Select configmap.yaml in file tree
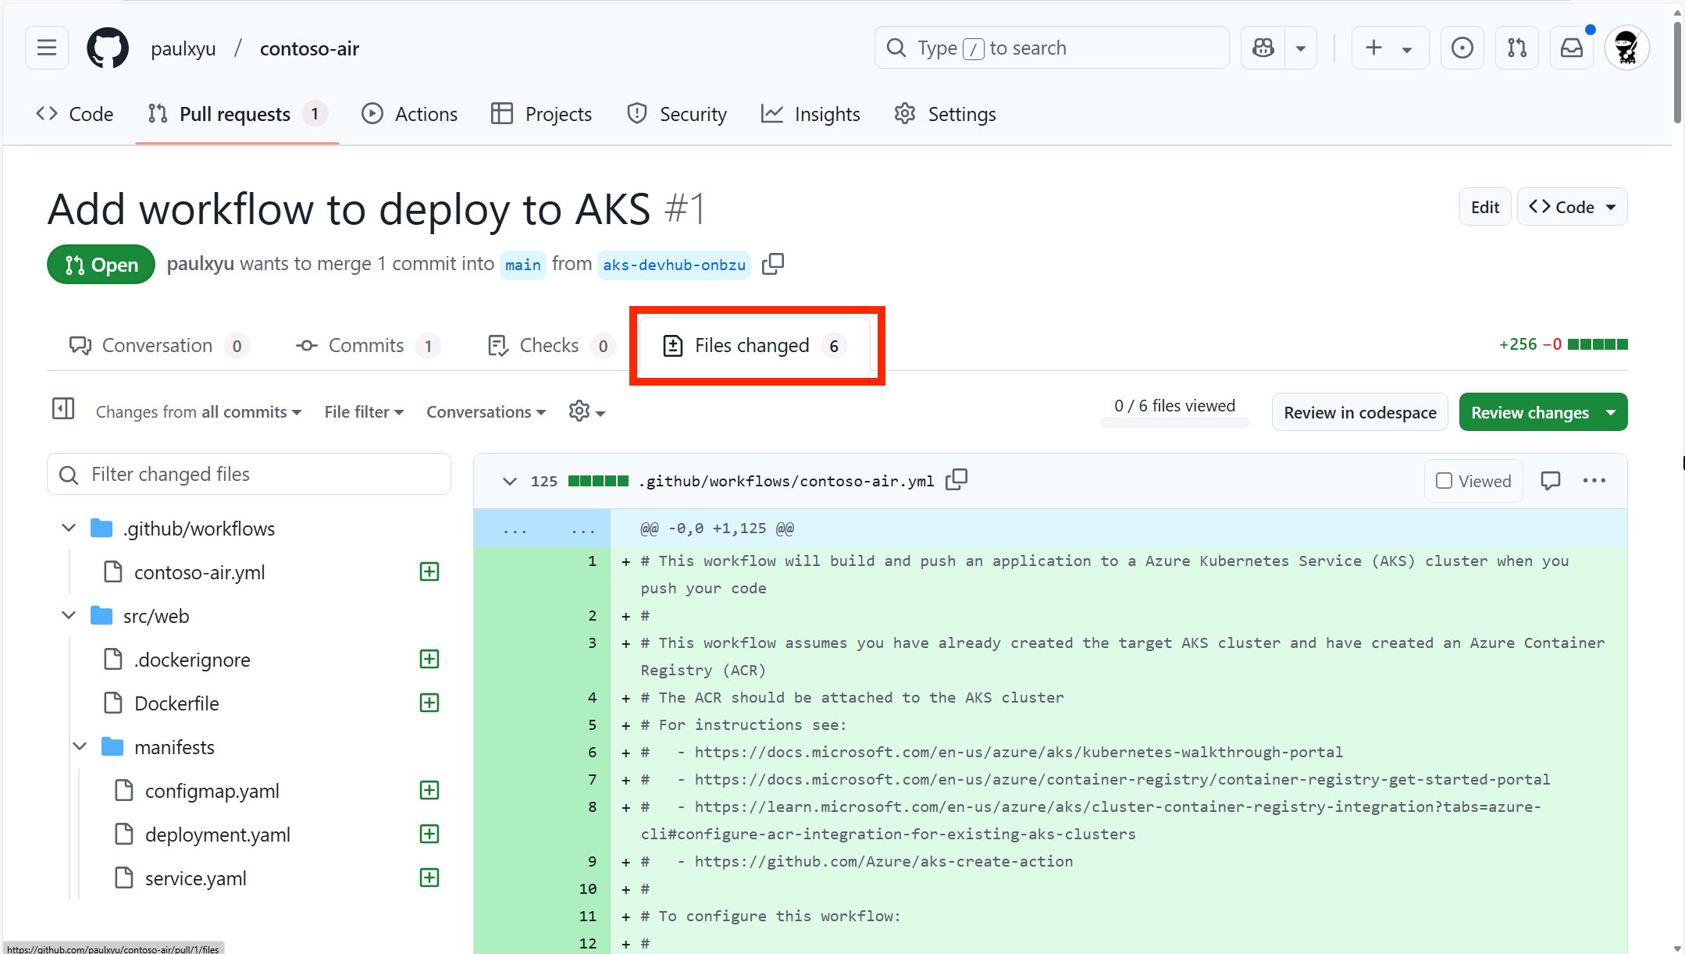Screen dimensions: 1685x954 (x=212, y=791)
